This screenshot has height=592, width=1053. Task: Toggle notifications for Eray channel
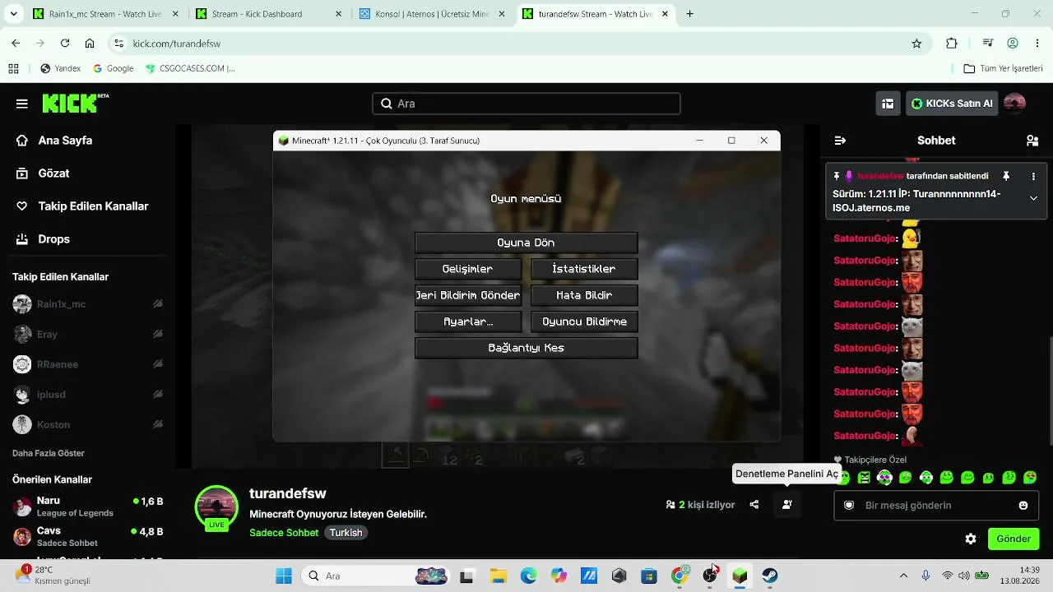[158, 335]
